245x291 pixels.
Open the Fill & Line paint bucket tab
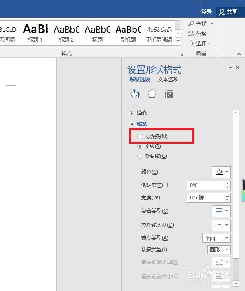[x=135, y=94]
